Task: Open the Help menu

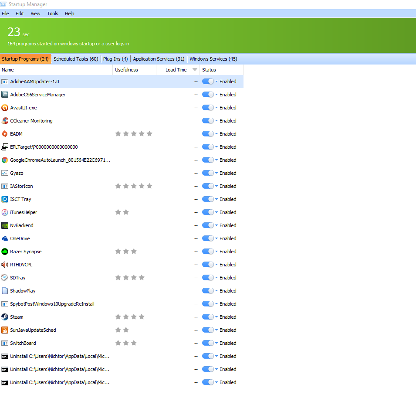Action: (70, 14)
